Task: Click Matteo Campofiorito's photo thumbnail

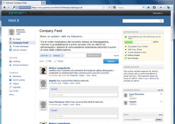Action: click(x=43, y=70)
